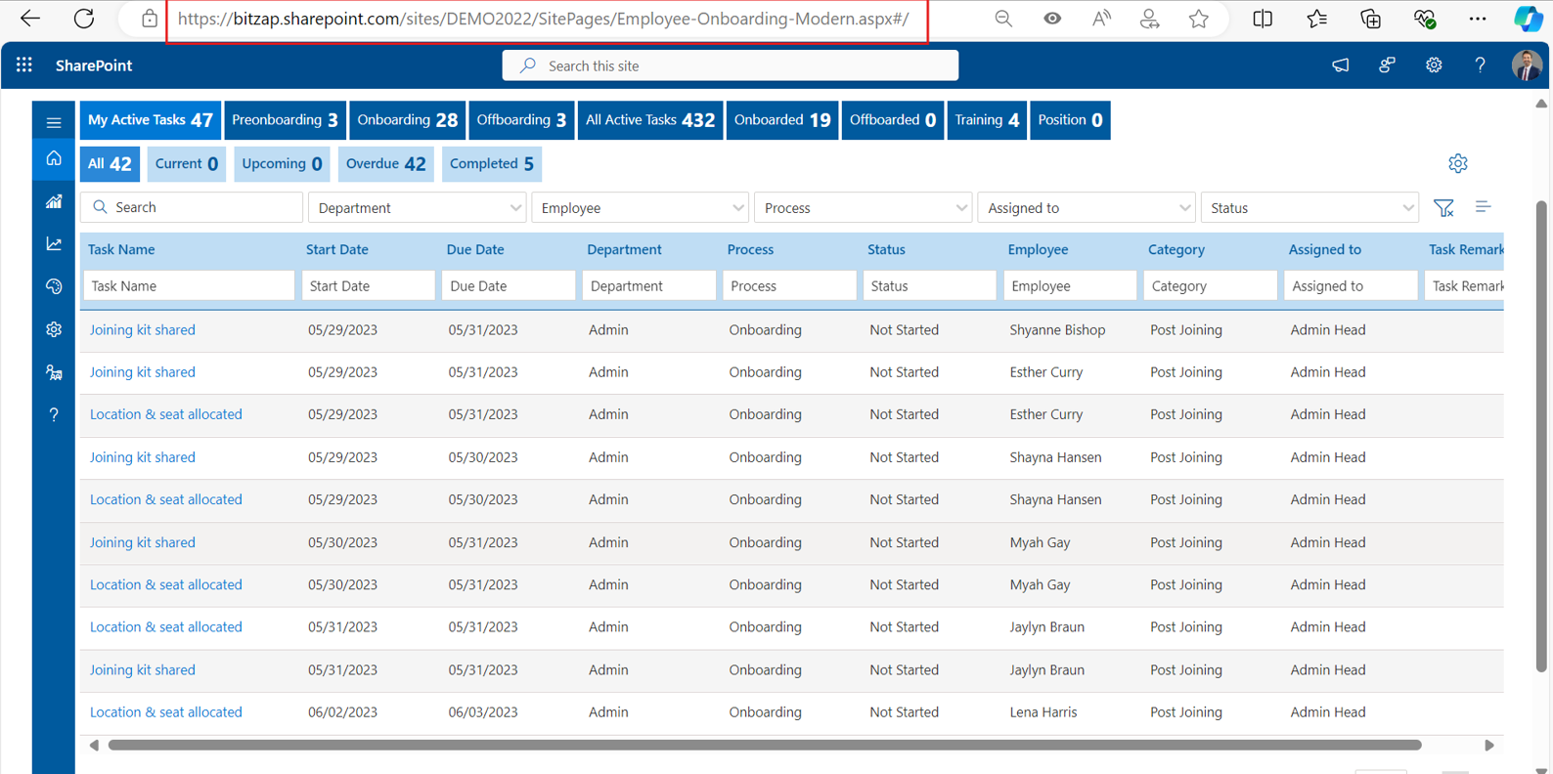Image resolution: width=1553 pixels, height=774 pixels.
Task: Go to Home icon in sidebar
Action: point(54,158)
